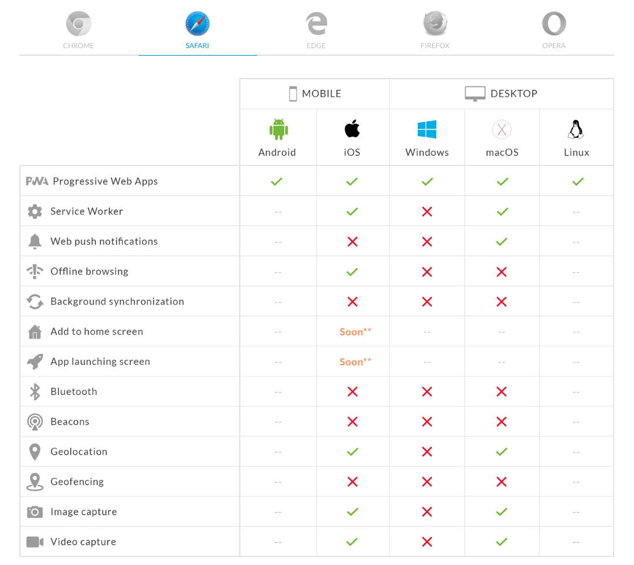
Task: Click the Beacons row label
Action: (x=69, y=421)
